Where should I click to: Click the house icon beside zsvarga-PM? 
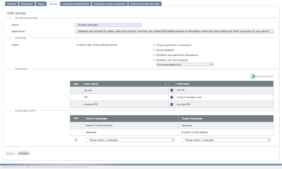(172, 104)
